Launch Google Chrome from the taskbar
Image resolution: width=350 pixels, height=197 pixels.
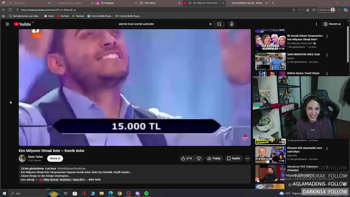(x=119, y=193)
